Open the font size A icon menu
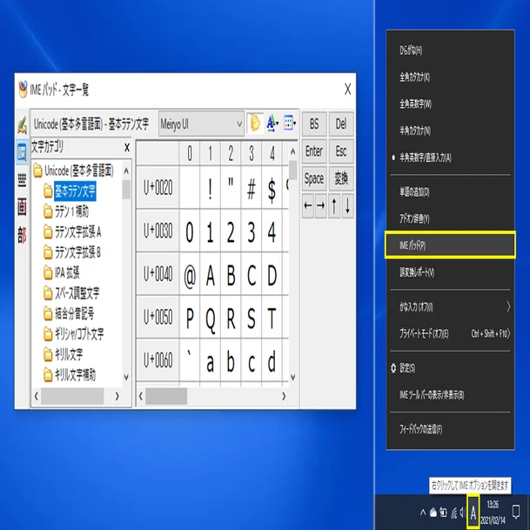This screenshot has height=530, width=530. pyautogui.click(x=272, y=124)
